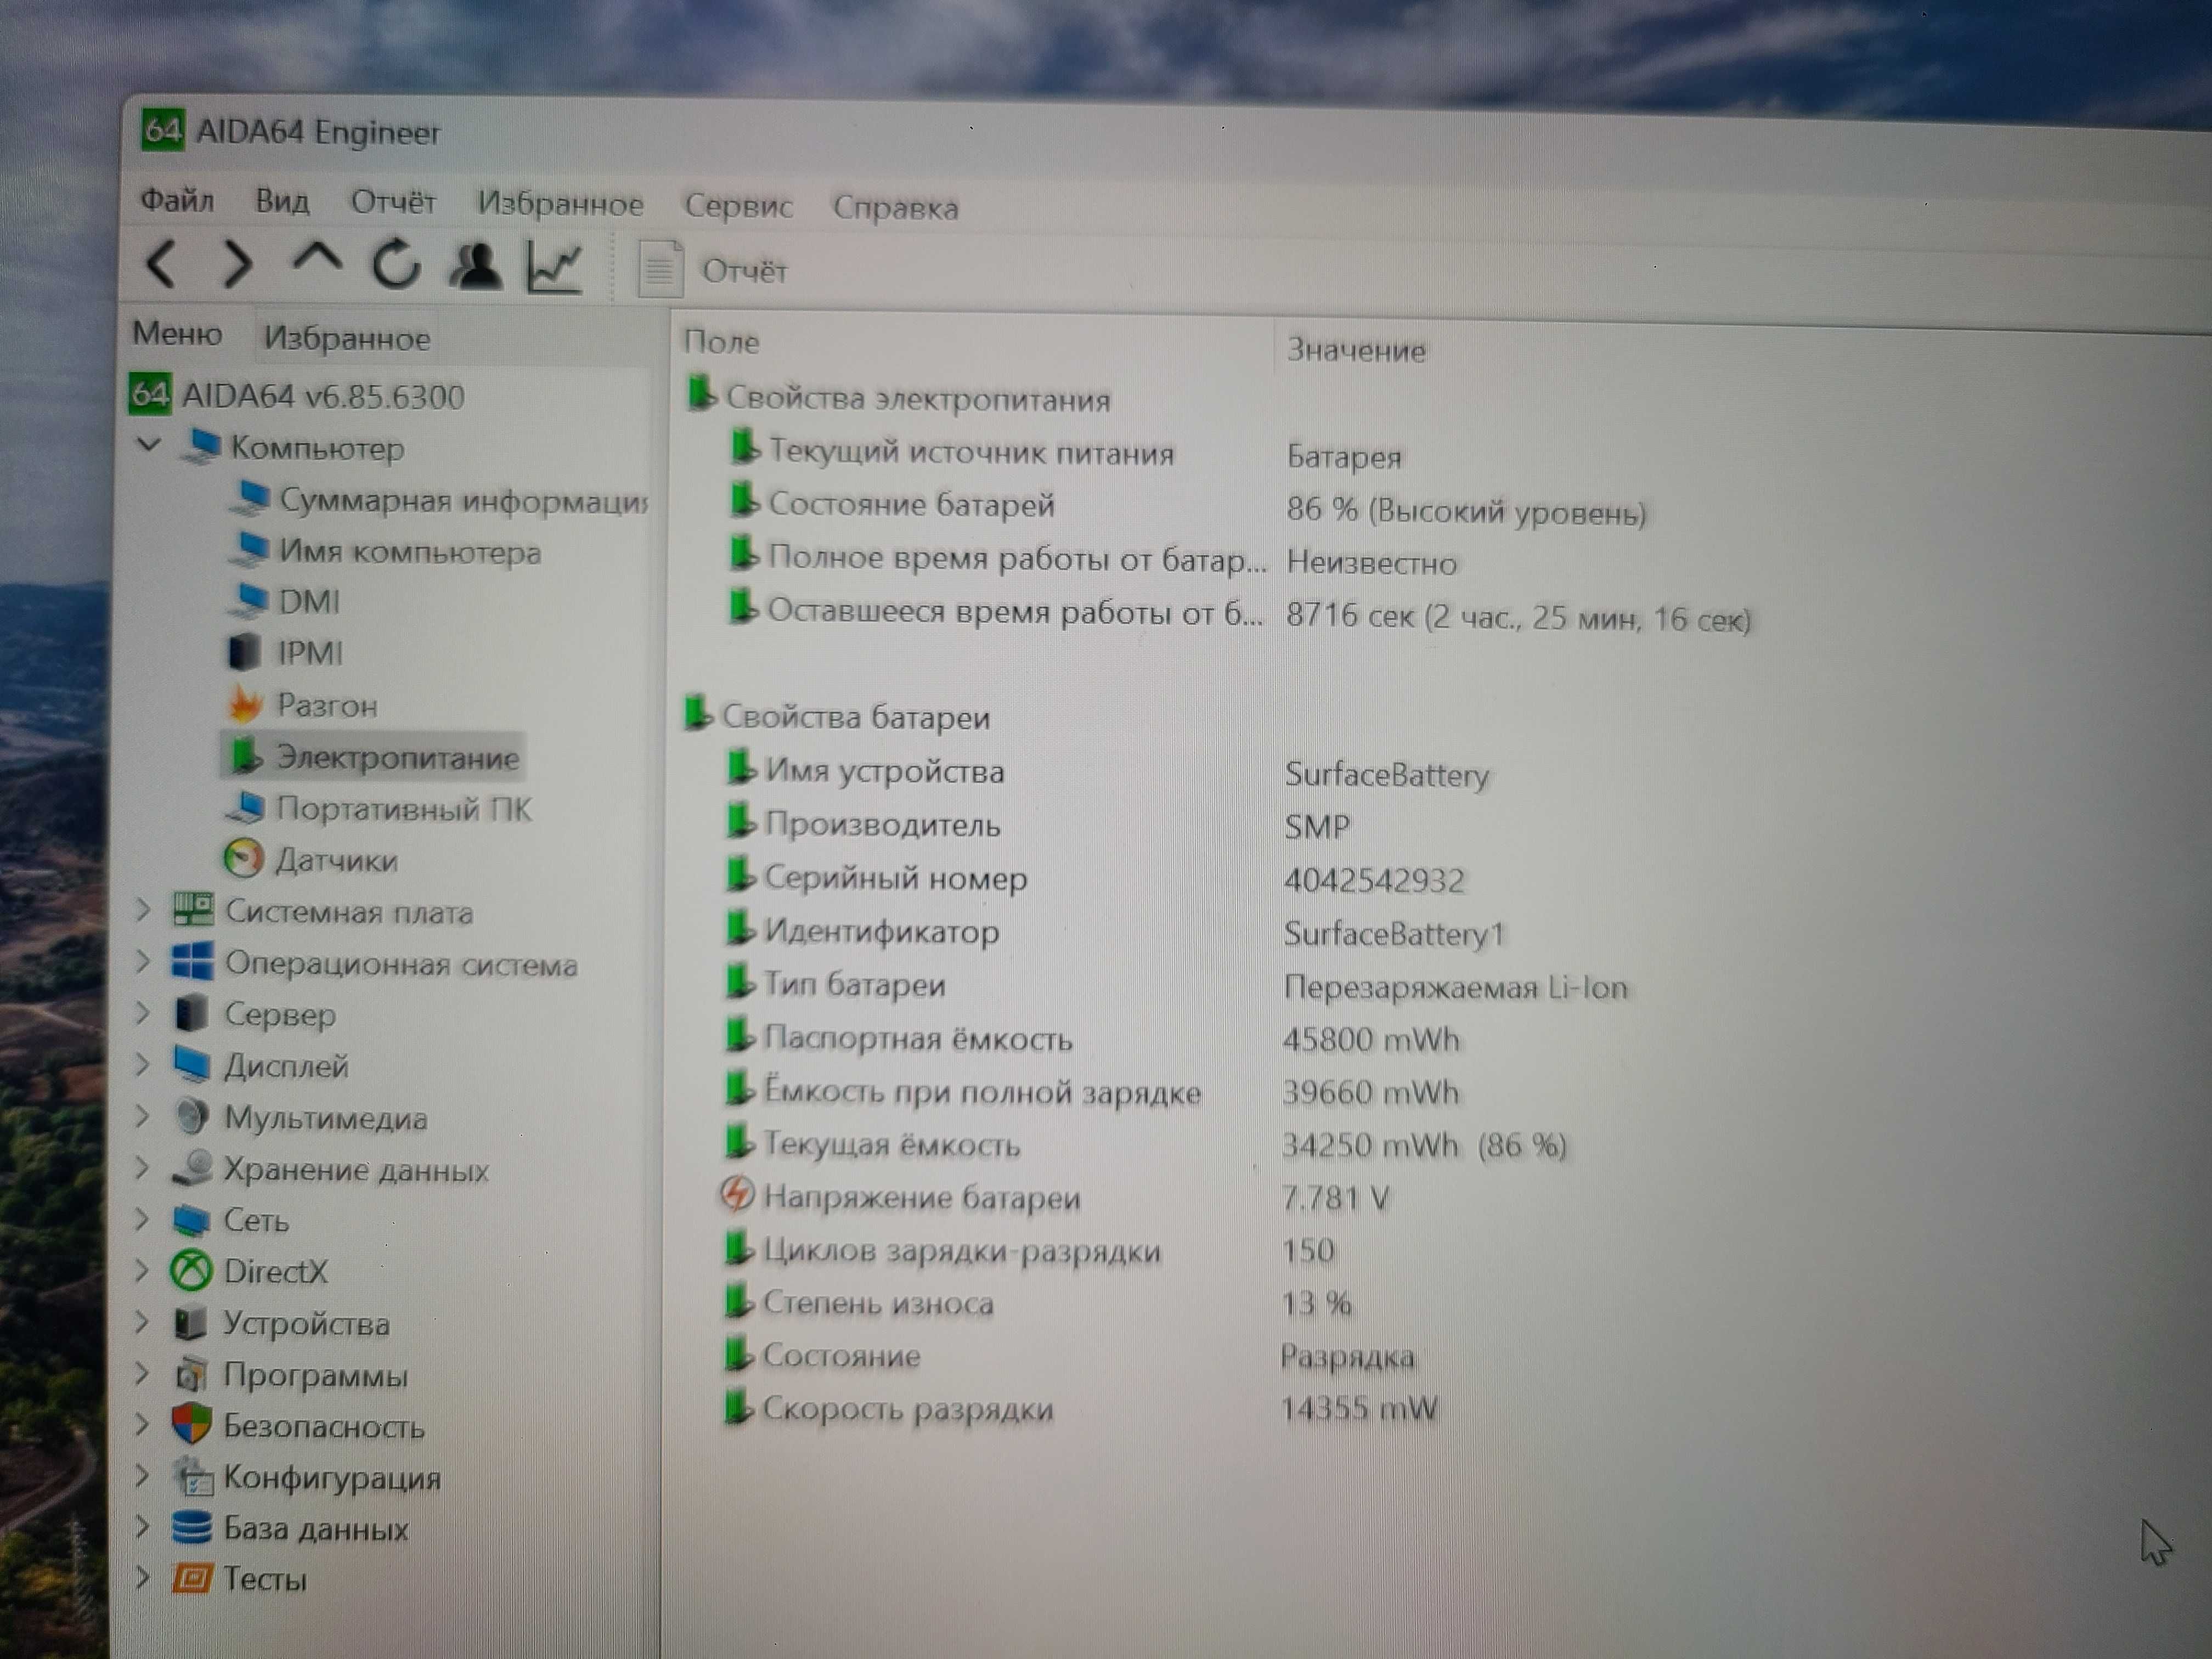2212x1659 pixels.
Task: Switch to the Избранное sidebar tab
Action: tap(346, 338)
